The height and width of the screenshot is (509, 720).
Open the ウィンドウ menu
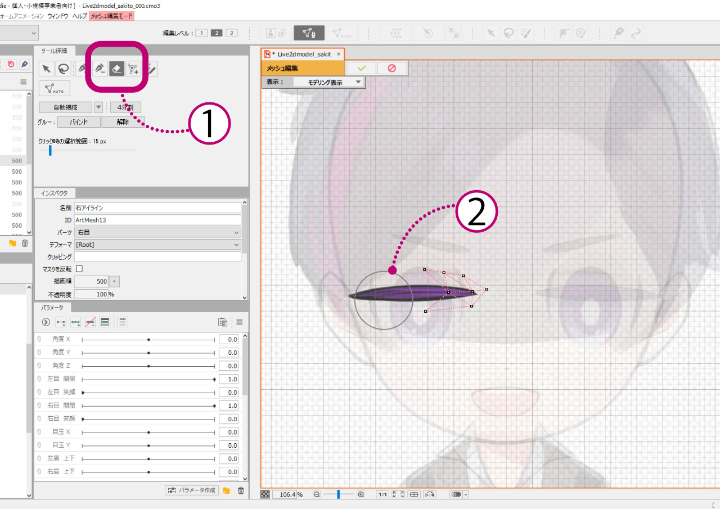click(58, 16)
